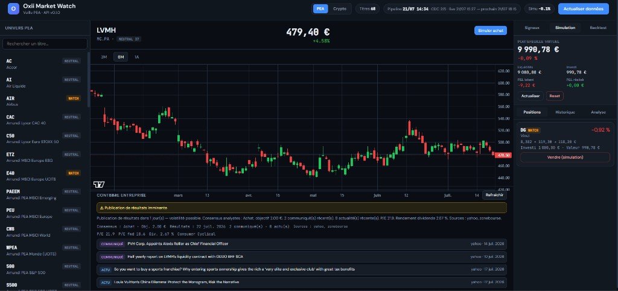This screenshot has width=618, height=291.
Task: Set chart range to 3M
Action: coord(104,57)
